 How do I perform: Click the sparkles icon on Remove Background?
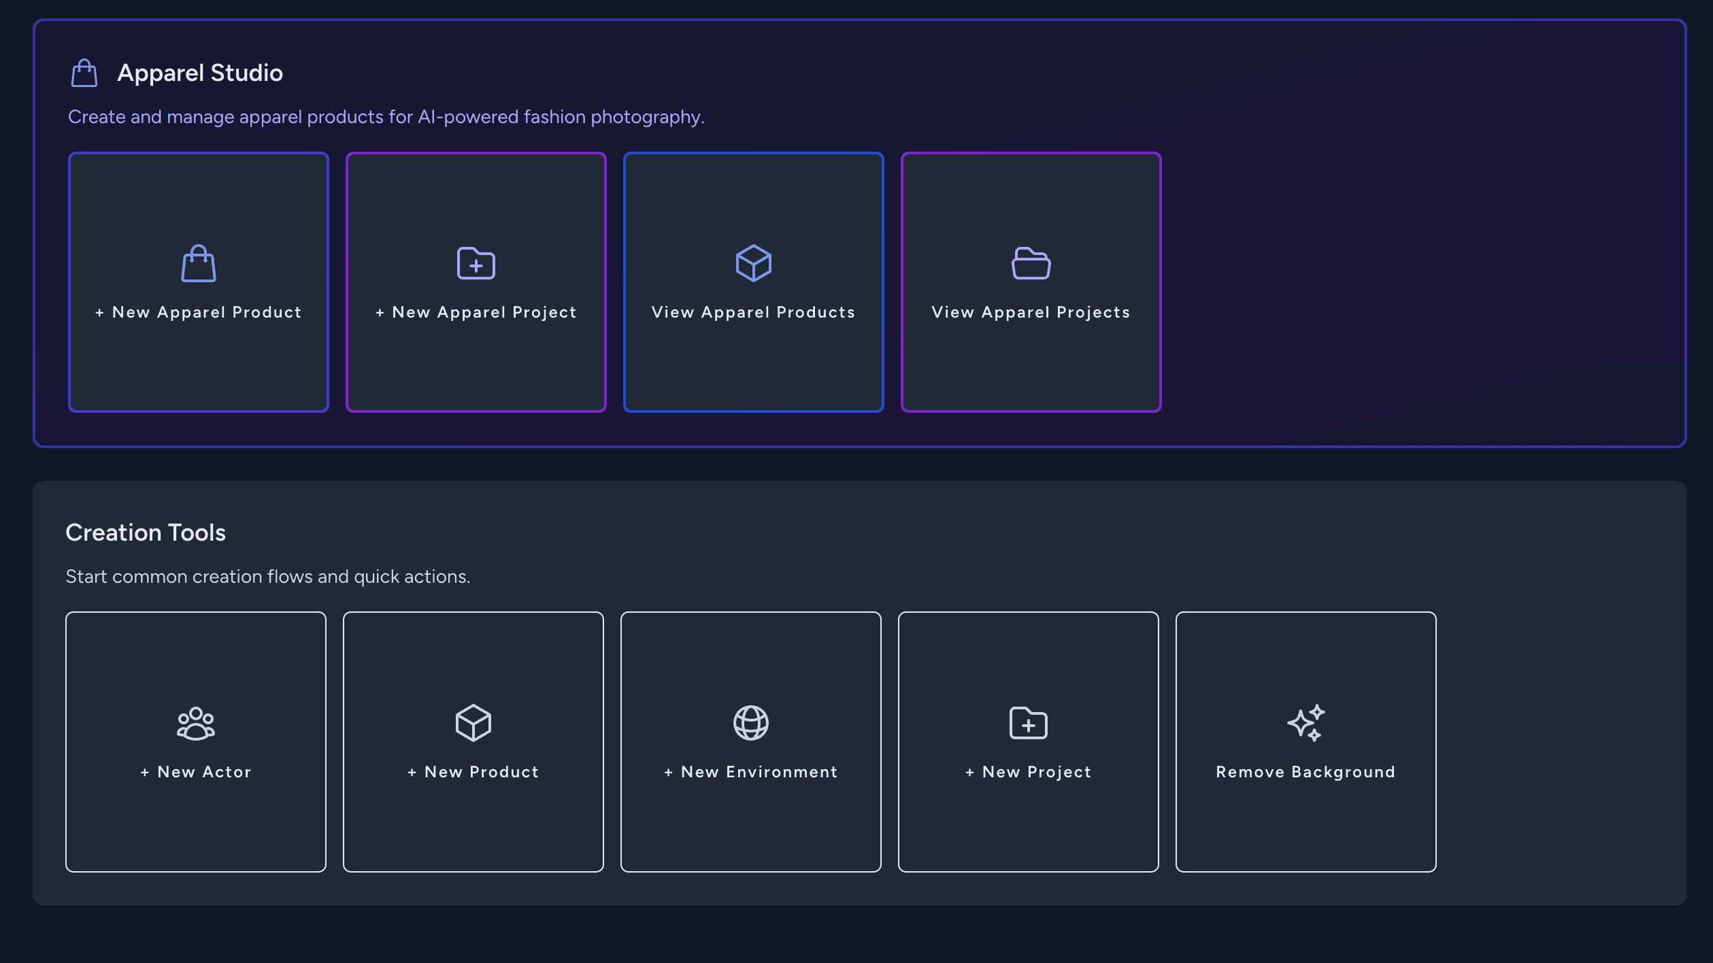click(x=1306, y=723)
